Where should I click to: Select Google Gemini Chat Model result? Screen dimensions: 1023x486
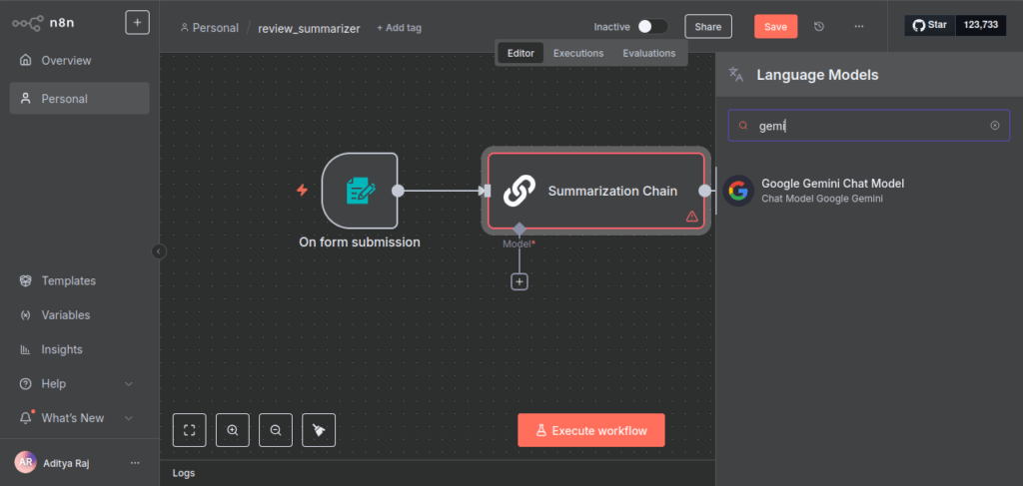831,190
